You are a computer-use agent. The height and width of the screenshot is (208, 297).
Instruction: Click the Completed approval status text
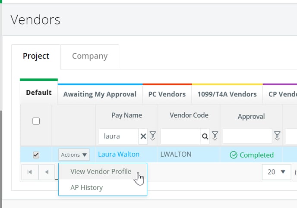[257, 155]
